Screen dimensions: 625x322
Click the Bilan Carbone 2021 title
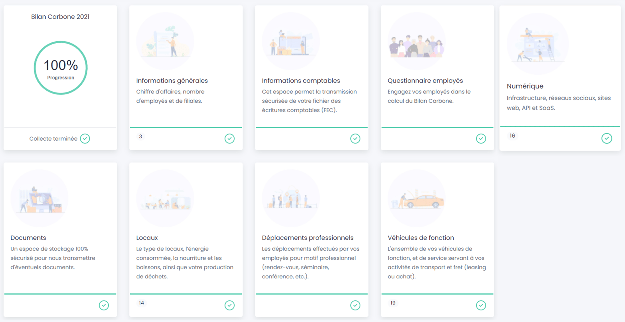60,17
